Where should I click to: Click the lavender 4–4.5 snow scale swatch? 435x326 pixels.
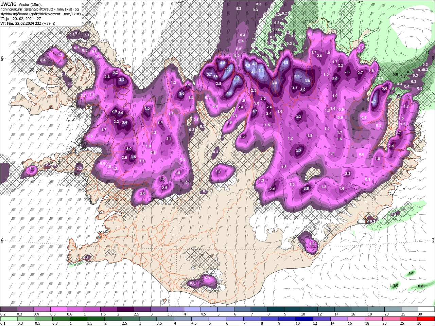coord(192,309)
